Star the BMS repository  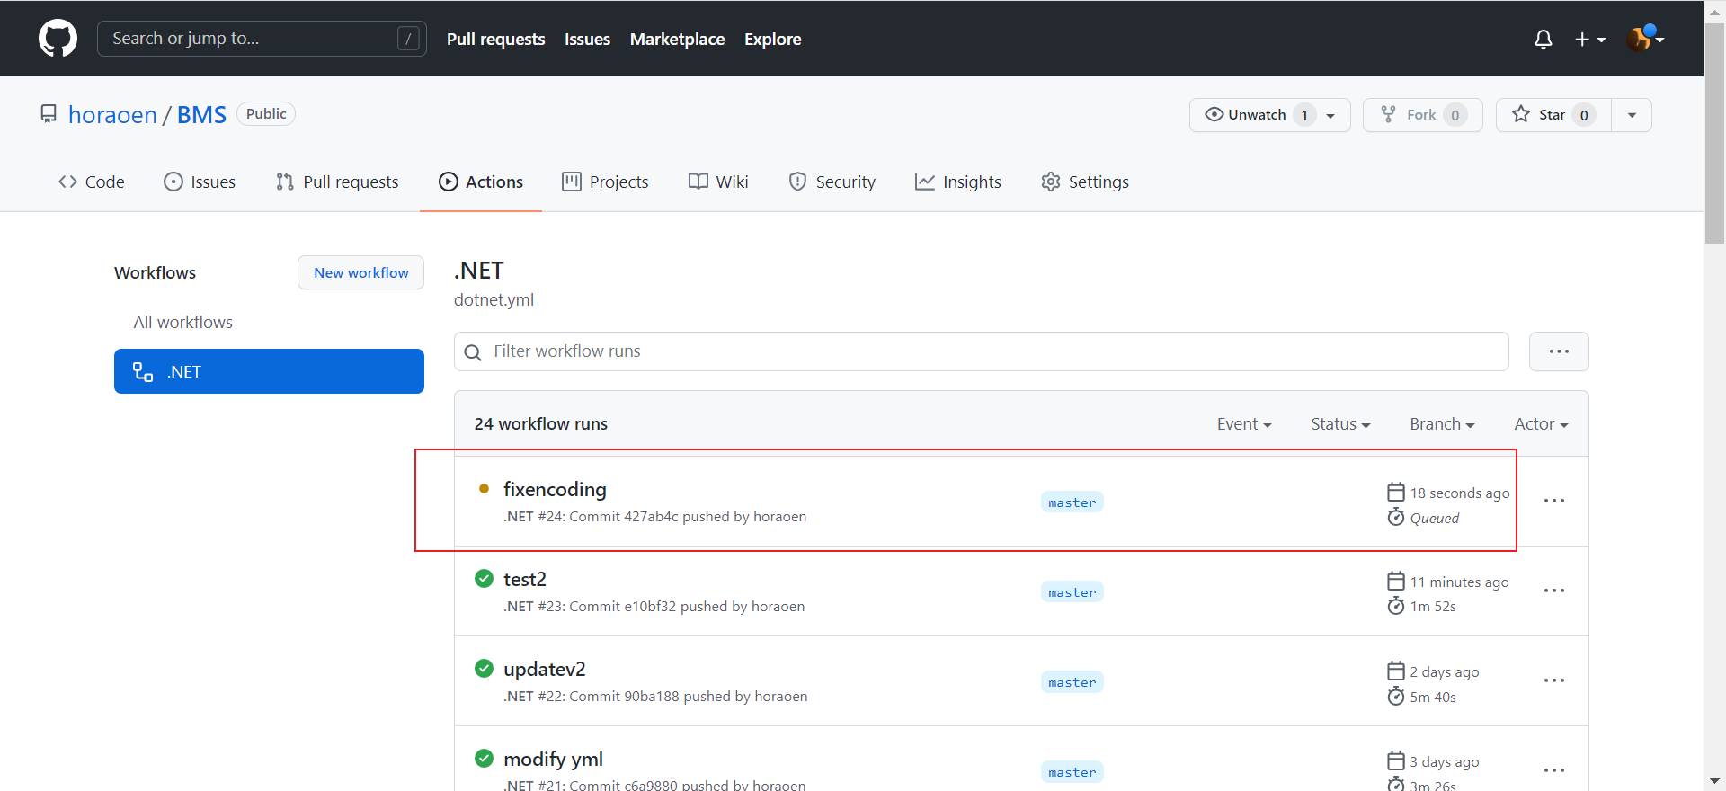pos(1553,115)
